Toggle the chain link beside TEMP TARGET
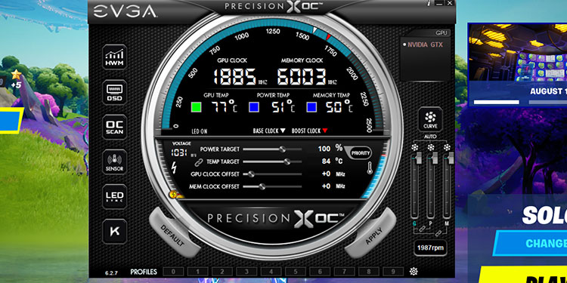The width and height of the screenshot is (567, 283). [198, 162]
